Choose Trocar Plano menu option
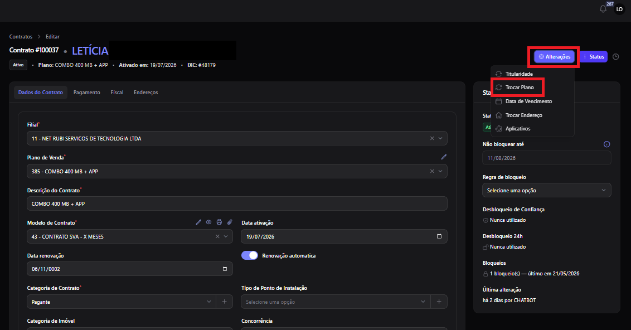 (532, 88)
